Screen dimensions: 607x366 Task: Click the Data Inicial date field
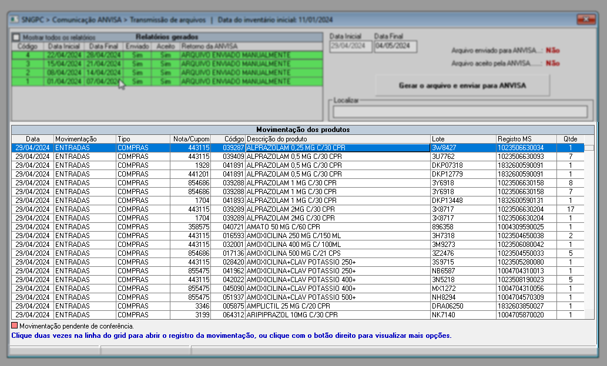[x=351, y=46]
